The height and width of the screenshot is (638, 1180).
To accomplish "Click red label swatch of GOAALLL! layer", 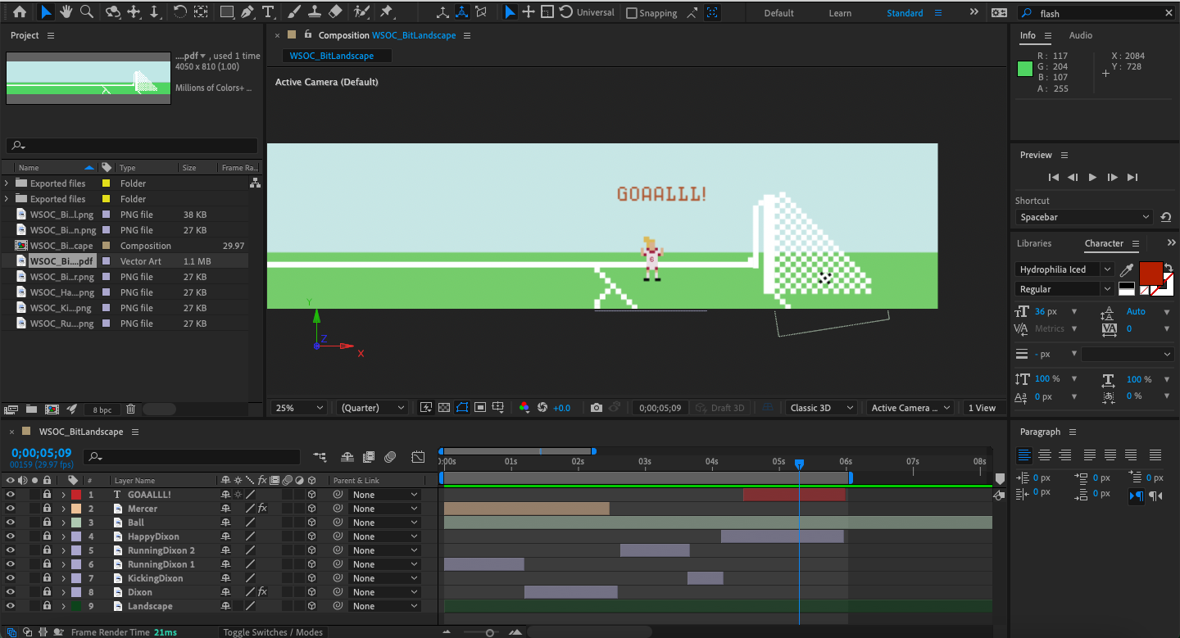I will [76, 495].
